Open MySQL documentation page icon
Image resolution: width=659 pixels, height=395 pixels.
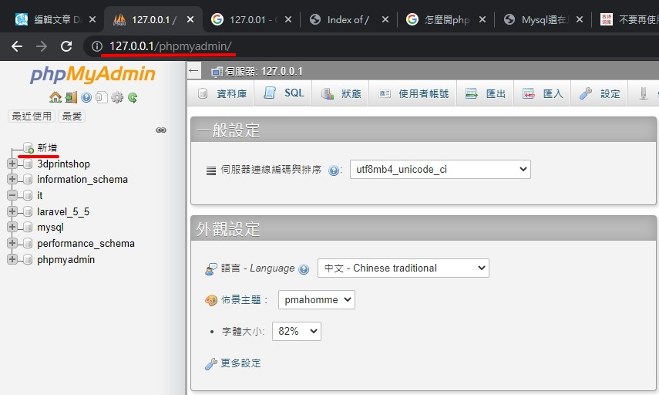coord(101,98)
